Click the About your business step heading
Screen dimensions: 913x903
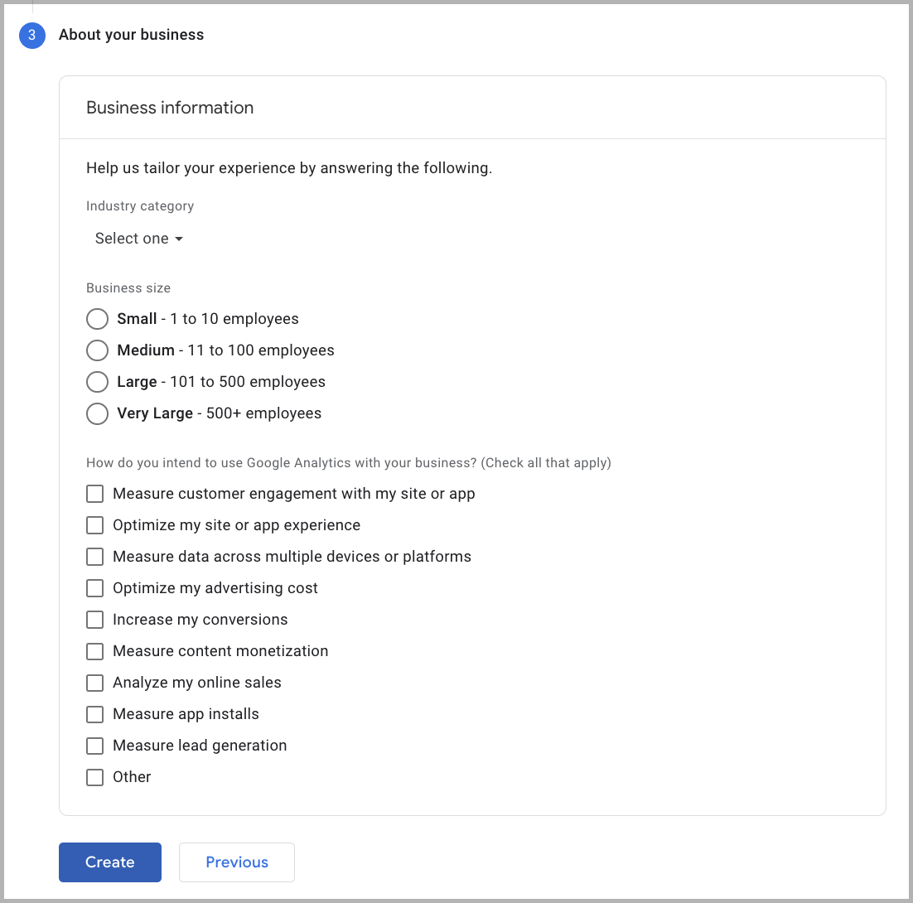click(x=131, y=35)
